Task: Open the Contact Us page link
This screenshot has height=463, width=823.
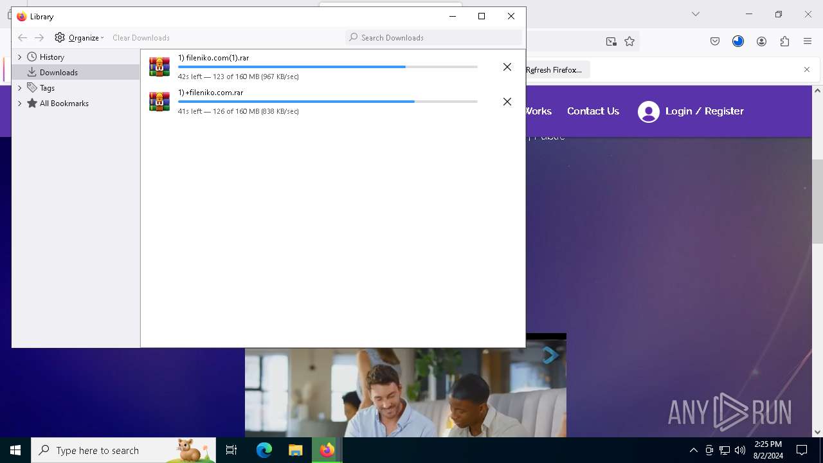Action: click(x=593, y=111)
